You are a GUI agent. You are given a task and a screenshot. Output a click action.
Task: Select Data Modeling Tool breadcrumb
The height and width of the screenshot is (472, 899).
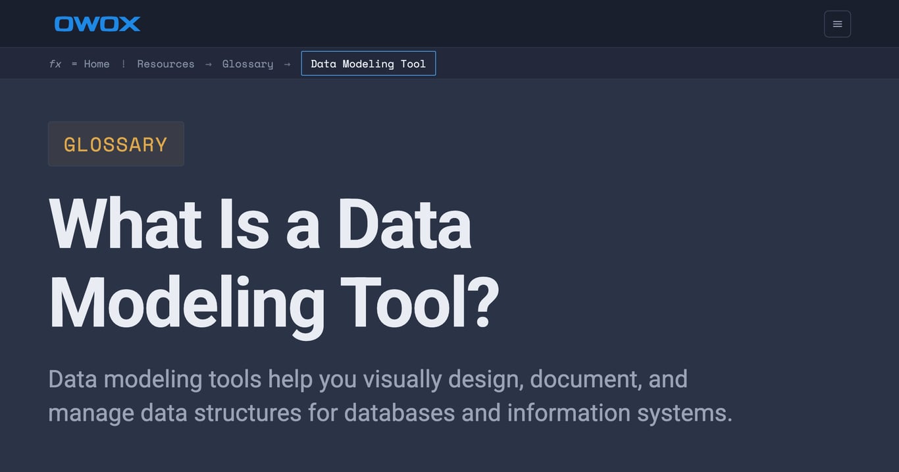pyautogui.click(x=369, y=63)
